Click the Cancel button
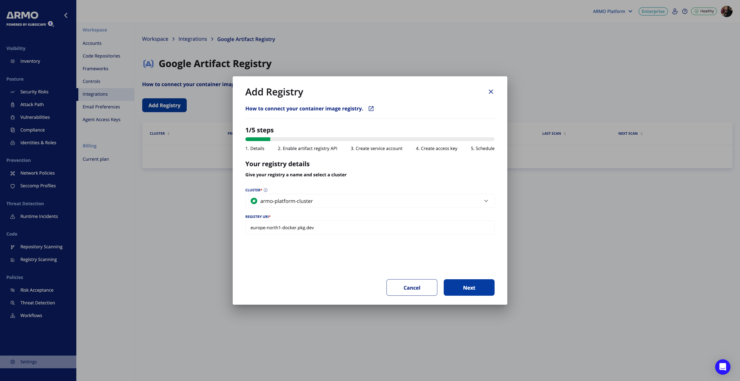740x381 pixels. pos(412,288)
